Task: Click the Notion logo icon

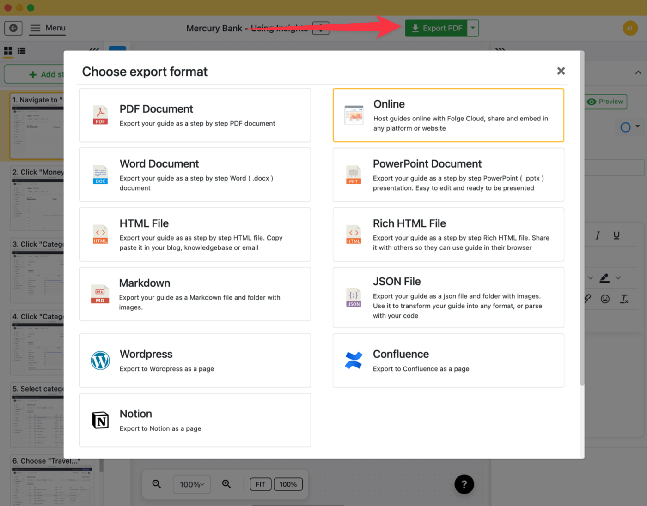Action: pos(100,420)
